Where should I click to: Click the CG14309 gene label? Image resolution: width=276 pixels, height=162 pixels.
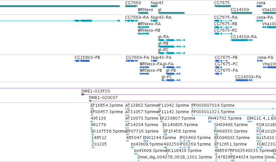tap(240, 9)
